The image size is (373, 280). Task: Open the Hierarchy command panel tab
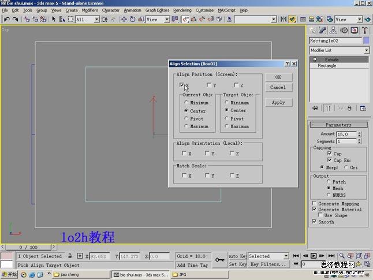[333, 30]
